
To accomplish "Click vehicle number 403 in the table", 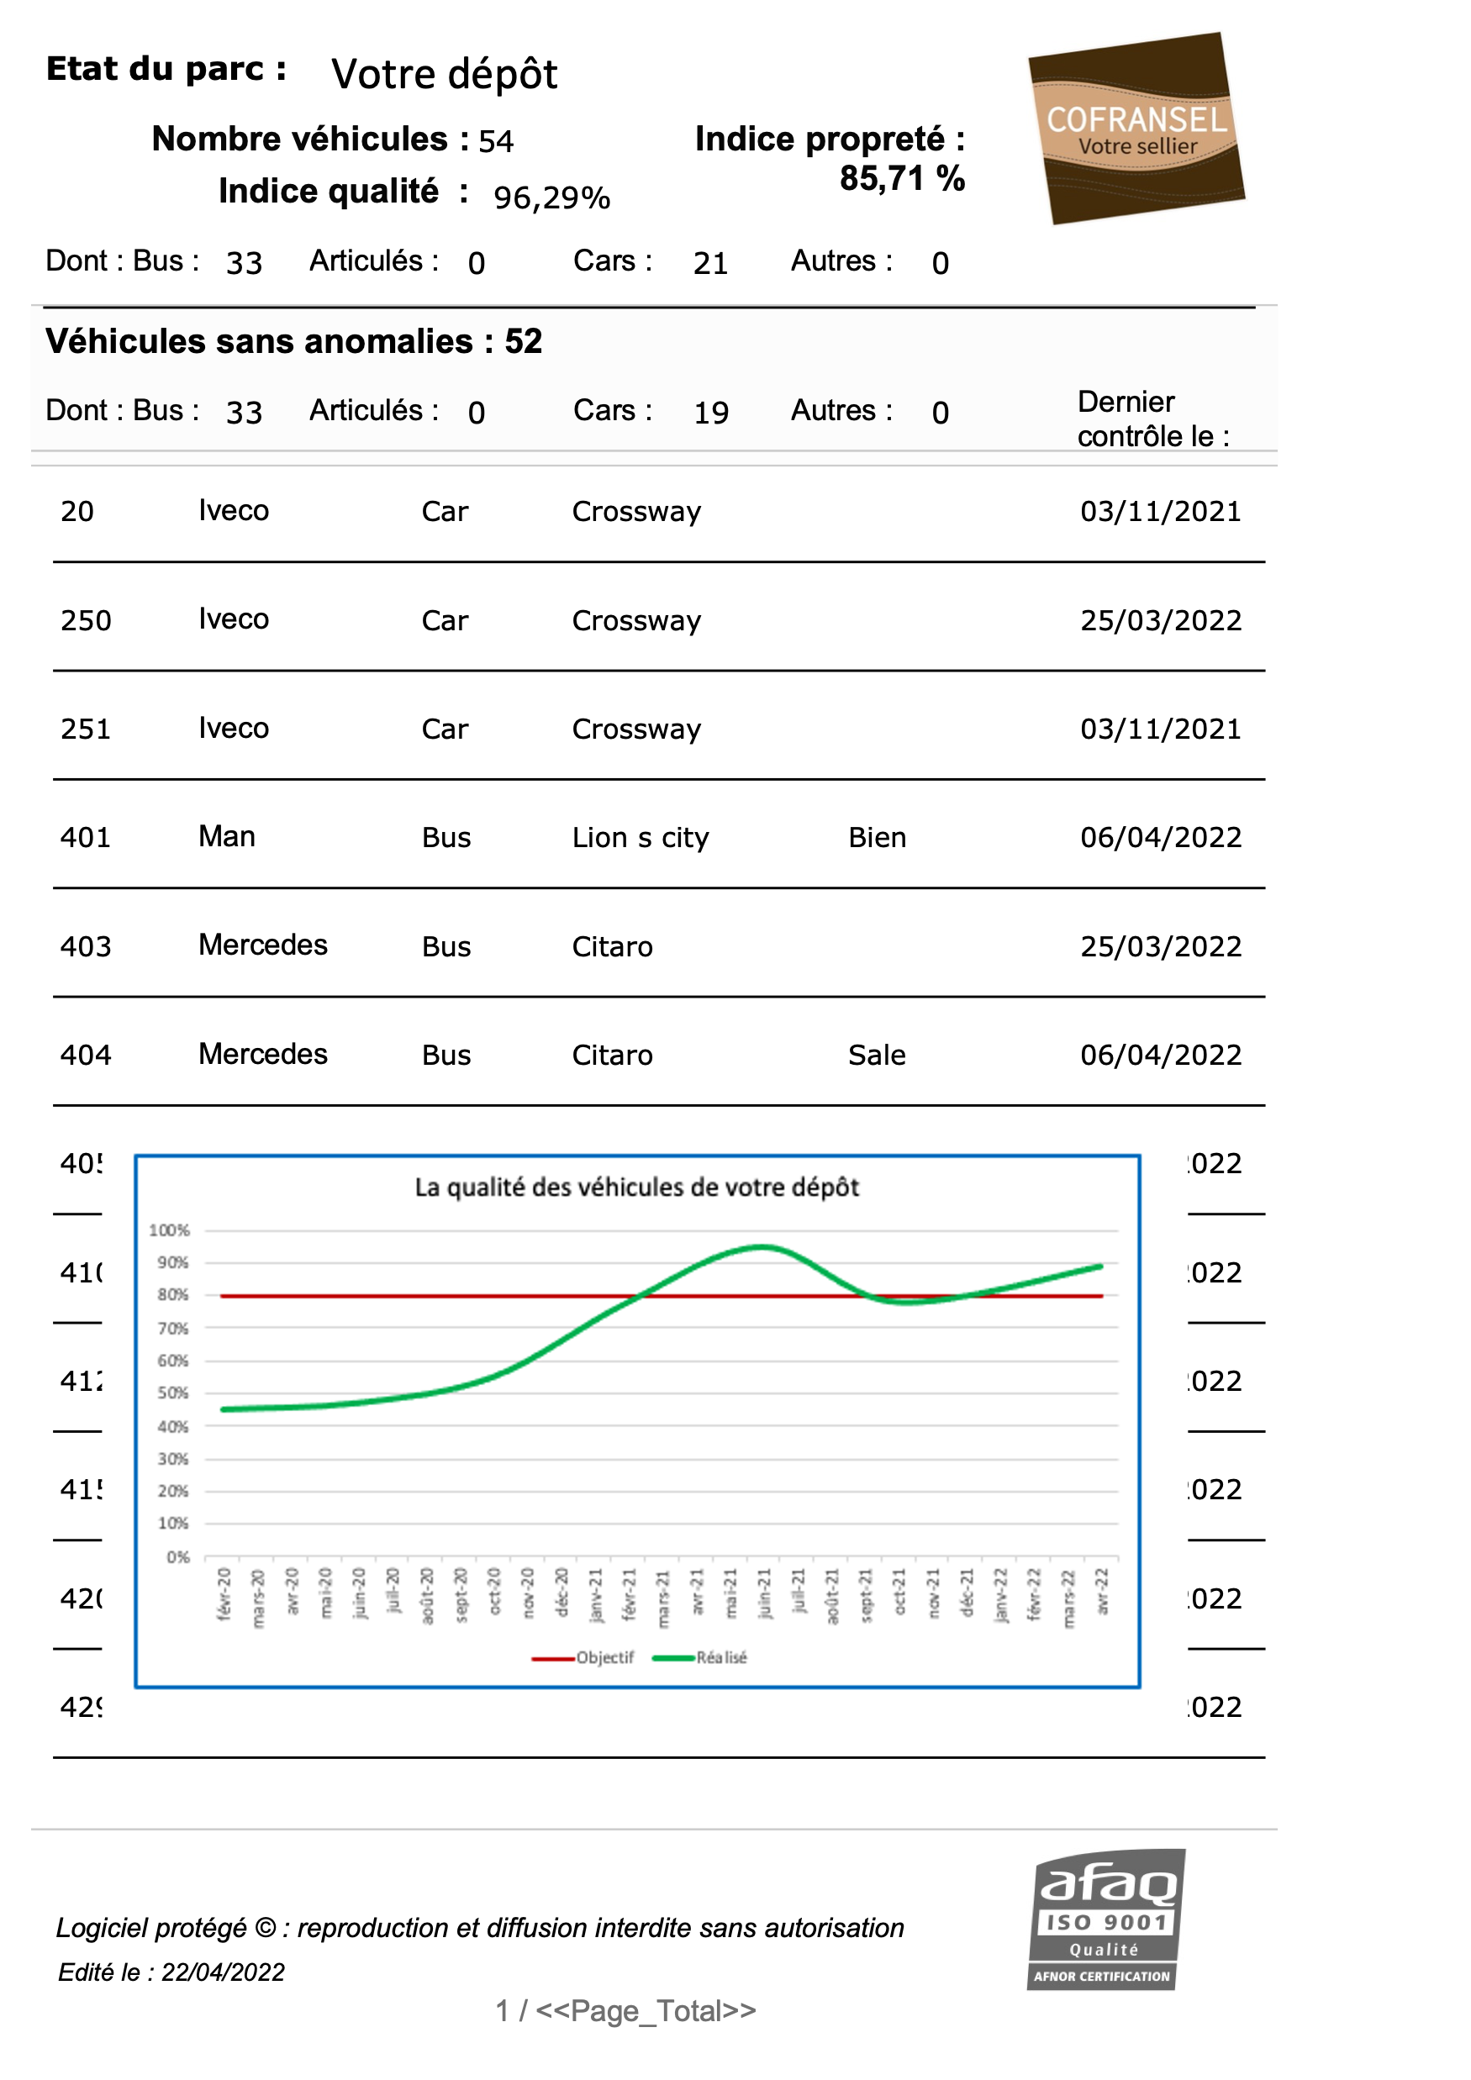I will pos(86,946).
